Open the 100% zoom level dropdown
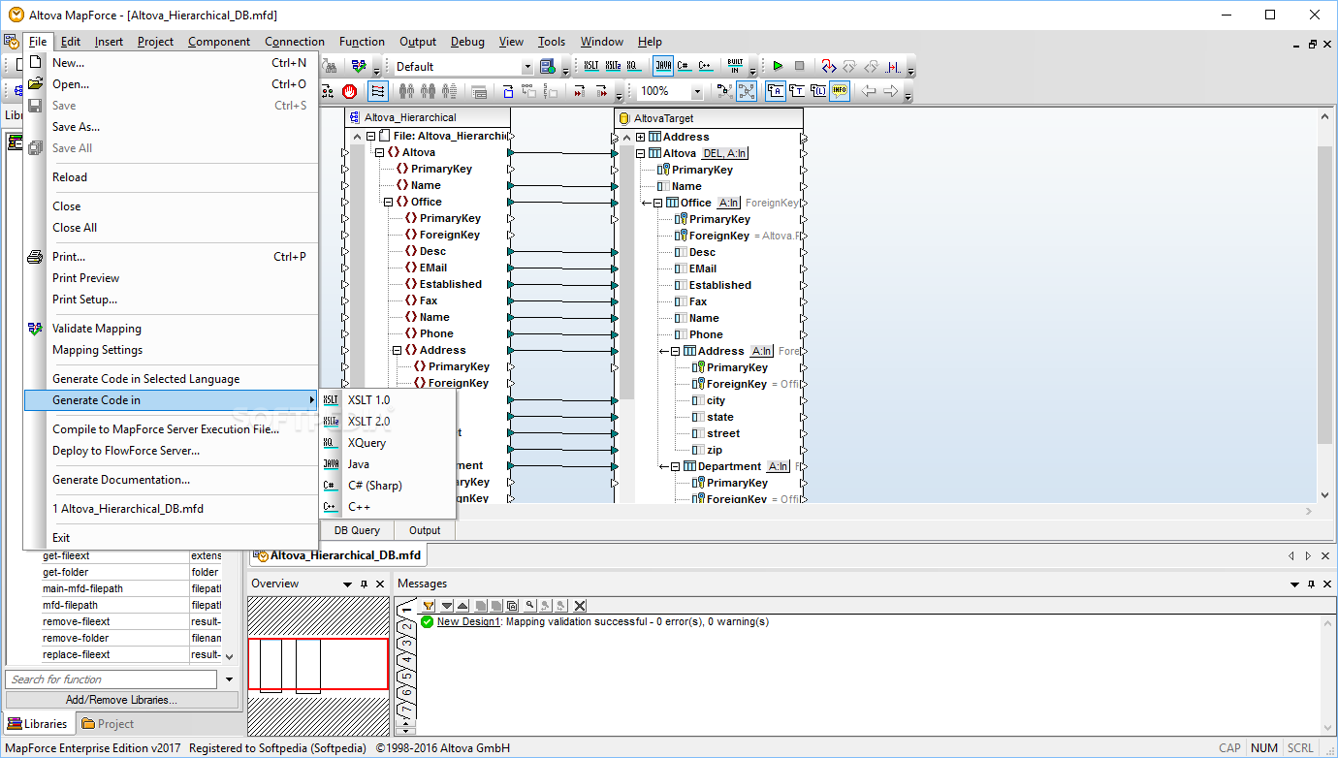This screenshot has width=1338, height=758. (x=696, y=91)
